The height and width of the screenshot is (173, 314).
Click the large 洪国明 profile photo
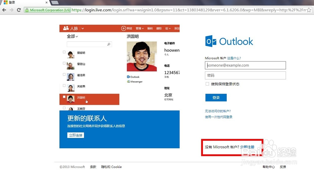tap(142, 56)
